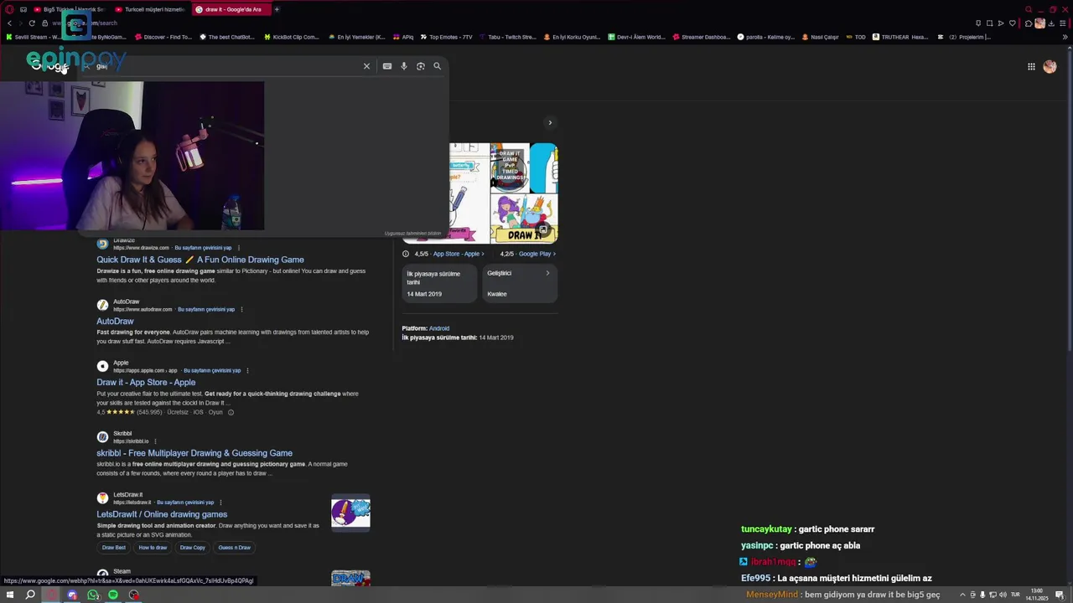Open TRUTHEAR Hexa... bookmark
This screenshot has height=603, width=1073.
point(900,37)
